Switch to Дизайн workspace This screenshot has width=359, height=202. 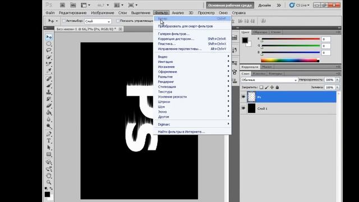264,5
